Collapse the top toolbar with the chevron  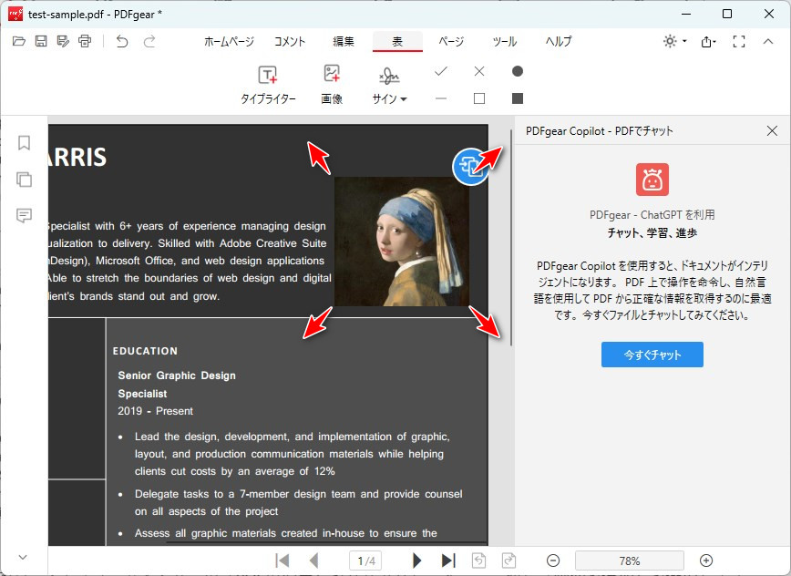(x=769, y=41)
